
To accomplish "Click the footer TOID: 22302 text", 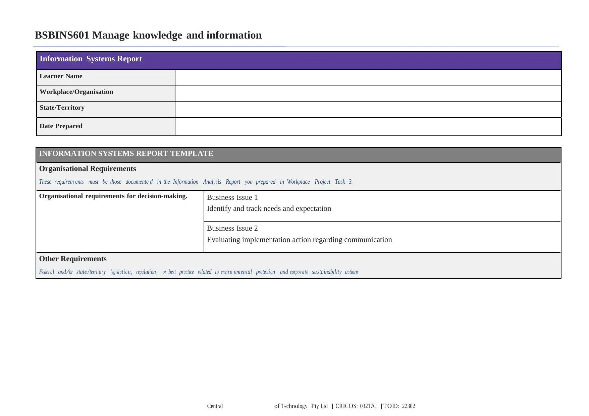I will (399, 406).
